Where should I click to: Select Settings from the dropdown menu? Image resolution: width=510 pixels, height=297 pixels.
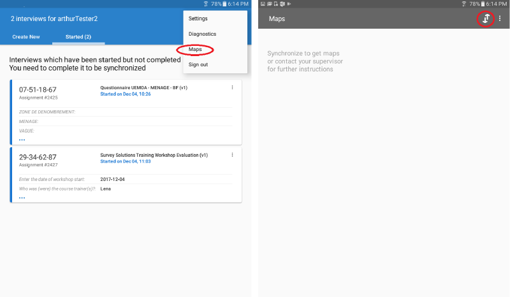pyautogui.click(x=198, y=18)
